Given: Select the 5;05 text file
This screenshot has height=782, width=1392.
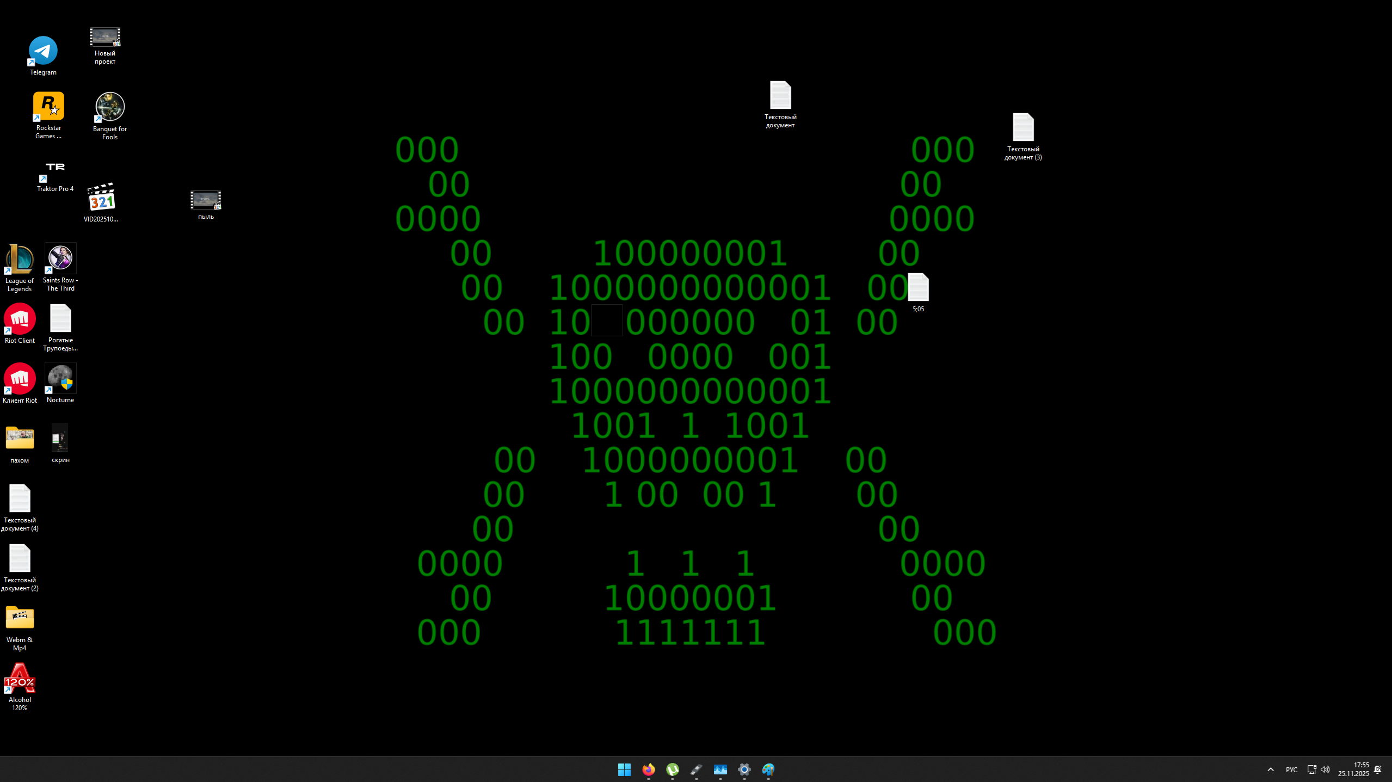Looking at the screenshot, I should pos(918,287).
